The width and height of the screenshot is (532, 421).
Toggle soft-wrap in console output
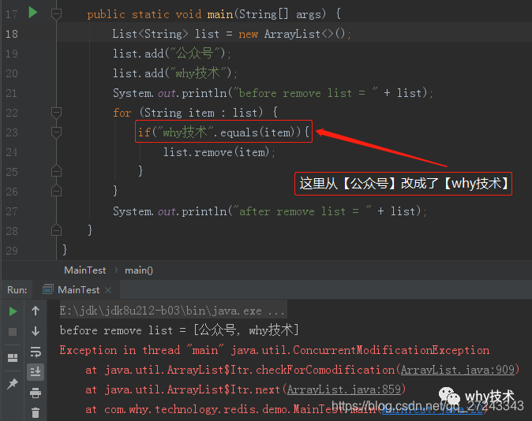[x=36, y=352]
